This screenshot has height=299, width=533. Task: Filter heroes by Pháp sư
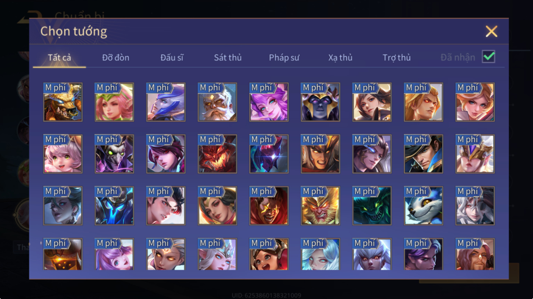[284, 58]
